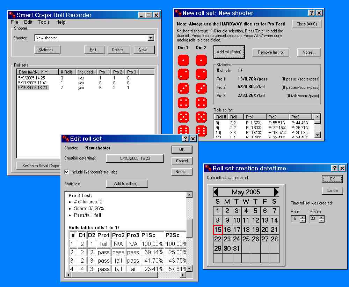Click the Remove last roll button
349x287 pixels.
point(271,52)
